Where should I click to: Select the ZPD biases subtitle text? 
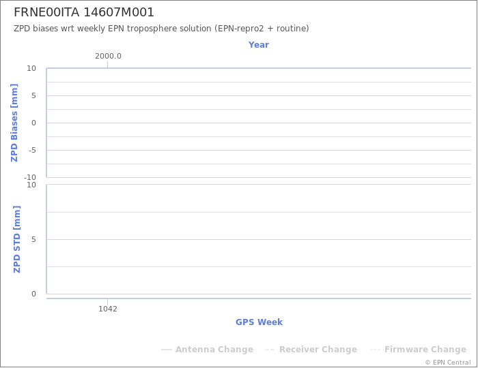(x=161, y=29)
